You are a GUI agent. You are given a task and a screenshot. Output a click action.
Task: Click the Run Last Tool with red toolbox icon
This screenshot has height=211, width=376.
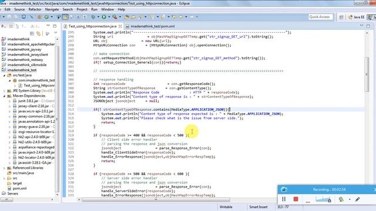coord(115,17)
